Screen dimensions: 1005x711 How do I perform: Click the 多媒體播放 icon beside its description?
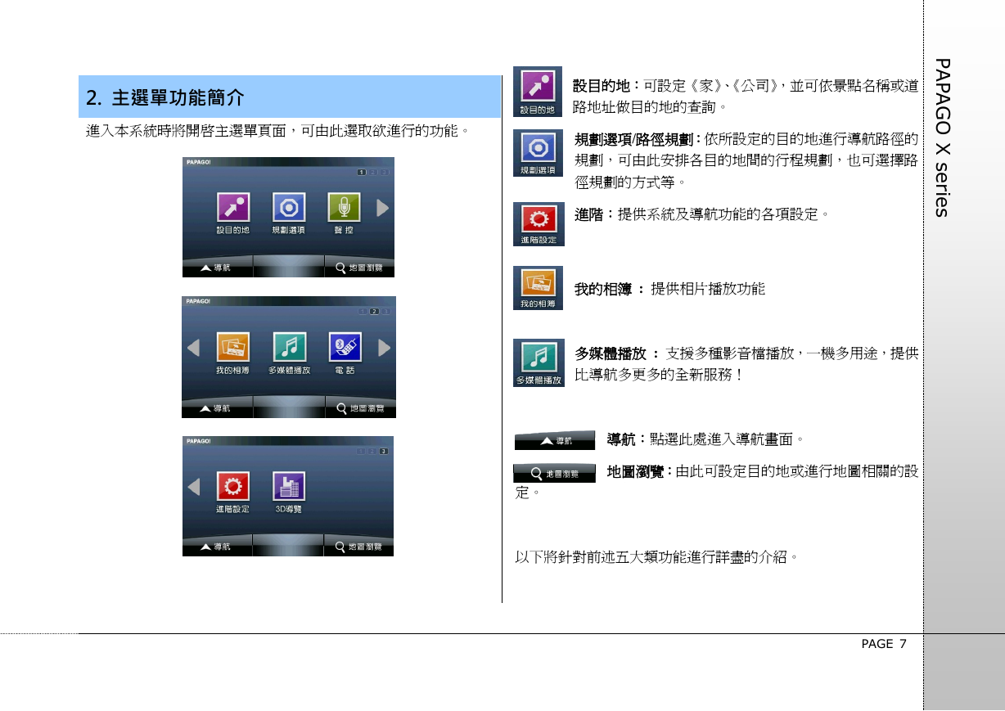[538, 363]
